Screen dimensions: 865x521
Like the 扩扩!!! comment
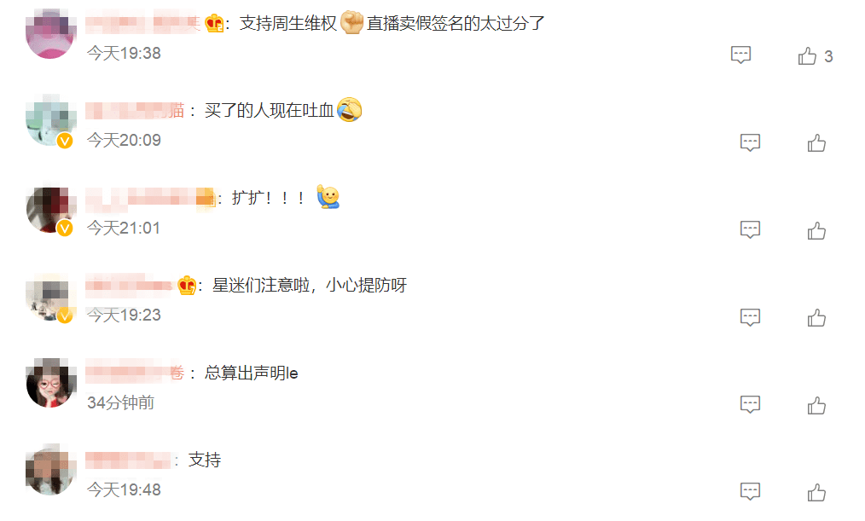[816, 230]
